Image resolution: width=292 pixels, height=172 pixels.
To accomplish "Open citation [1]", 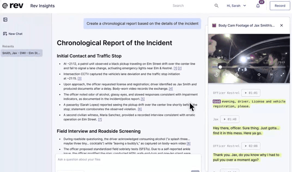I will pos(175,68).
